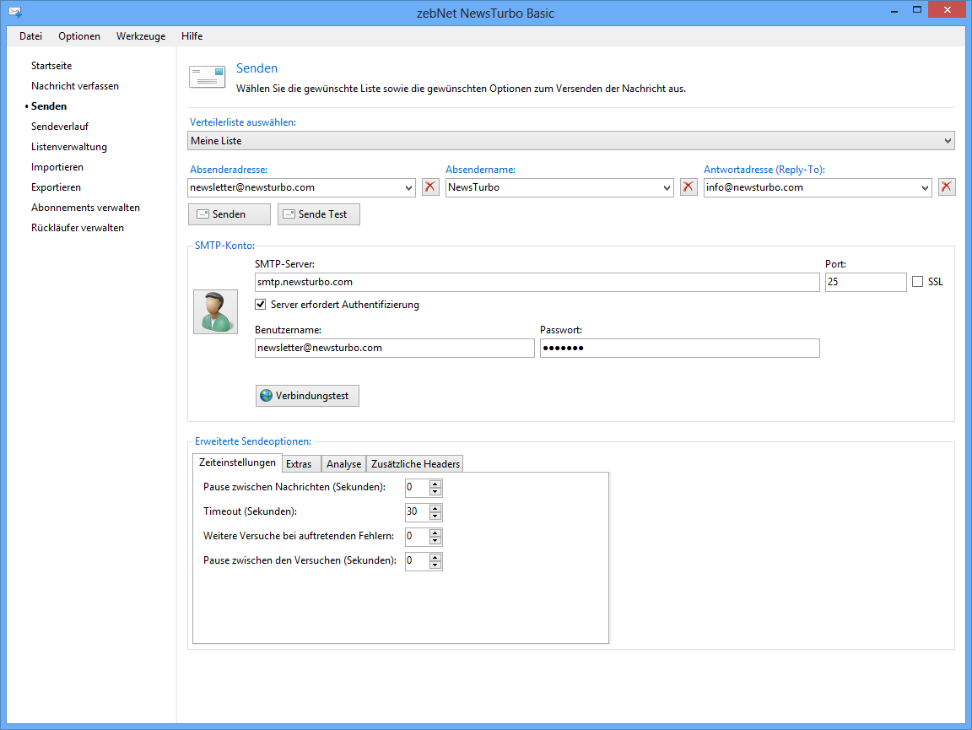Increase Pause zwischen Nachrichten value
Screen dimensions: 972x730
(x=435, y=484)
